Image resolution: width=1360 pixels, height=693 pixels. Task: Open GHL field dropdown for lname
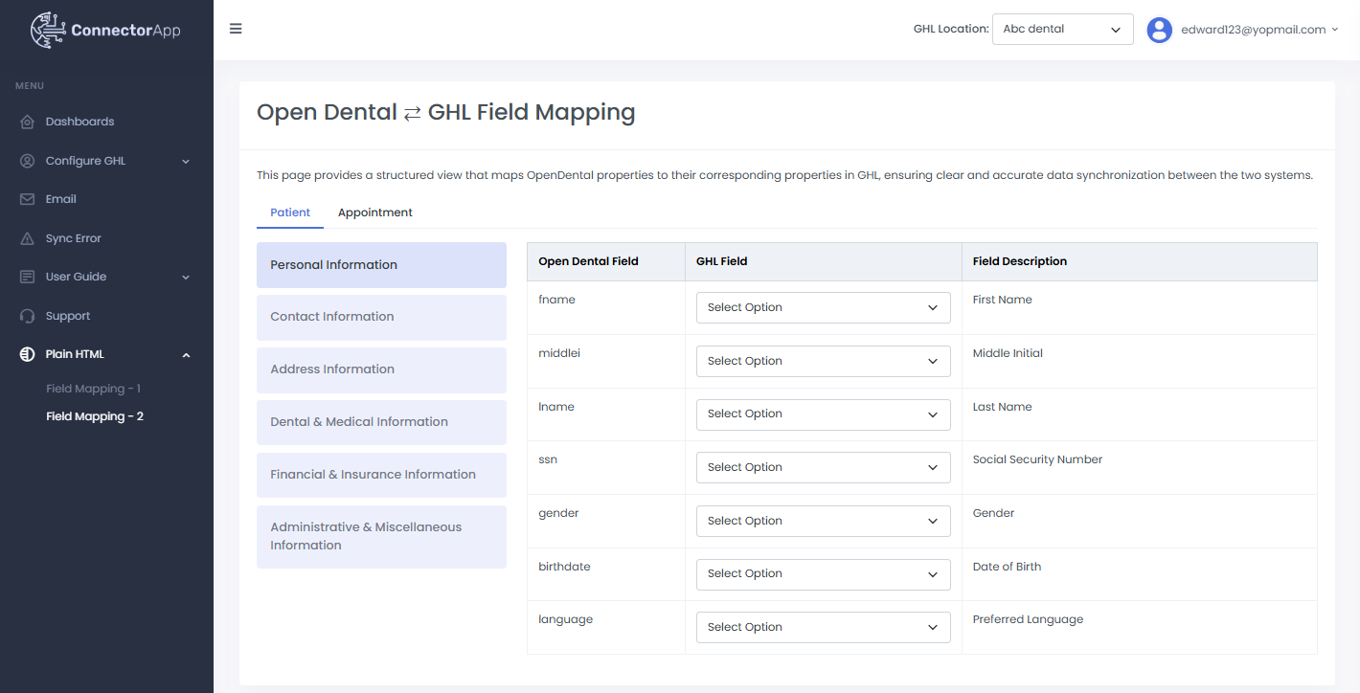[x=824, y=414]
